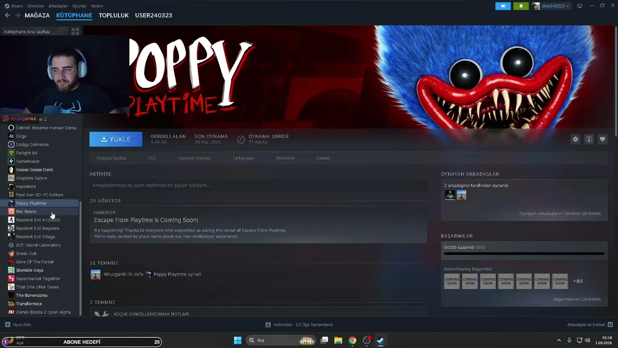Toggle favorite heart for Poppy Playtime

(603, 139)
